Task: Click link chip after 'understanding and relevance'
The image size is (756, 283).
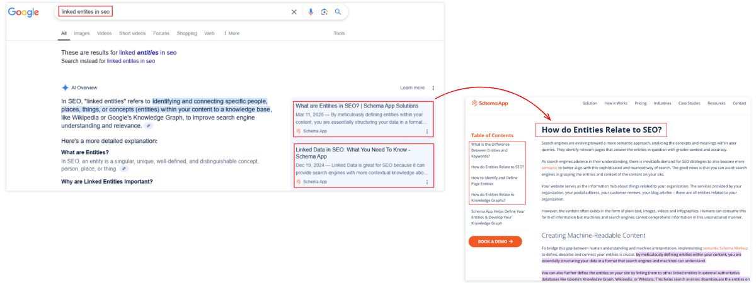Action: click(x=149, y=126)
